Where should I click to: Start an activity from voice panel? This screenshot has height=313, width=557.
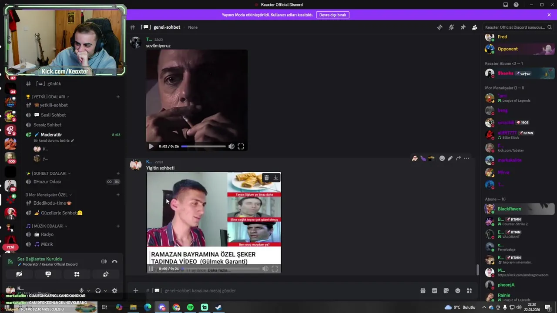[77, 274]
